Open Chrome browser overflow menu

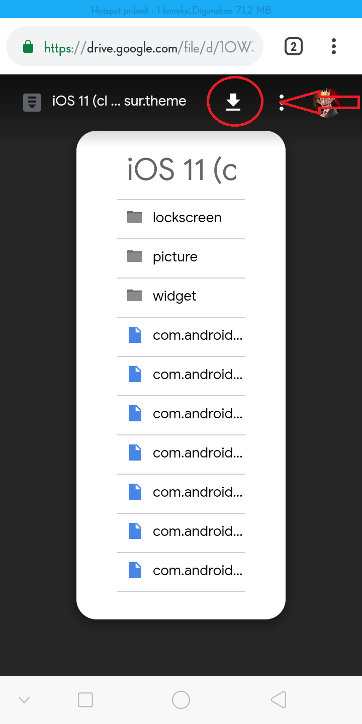coord(333,47)
